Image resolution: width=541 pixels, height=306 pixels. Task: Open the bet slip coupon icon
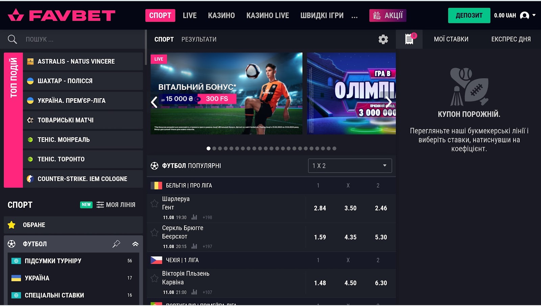pos(409,39)
